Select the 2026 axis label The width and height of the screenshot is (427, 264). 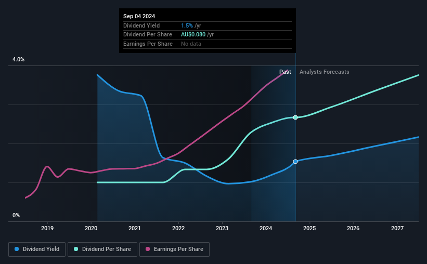353,228
